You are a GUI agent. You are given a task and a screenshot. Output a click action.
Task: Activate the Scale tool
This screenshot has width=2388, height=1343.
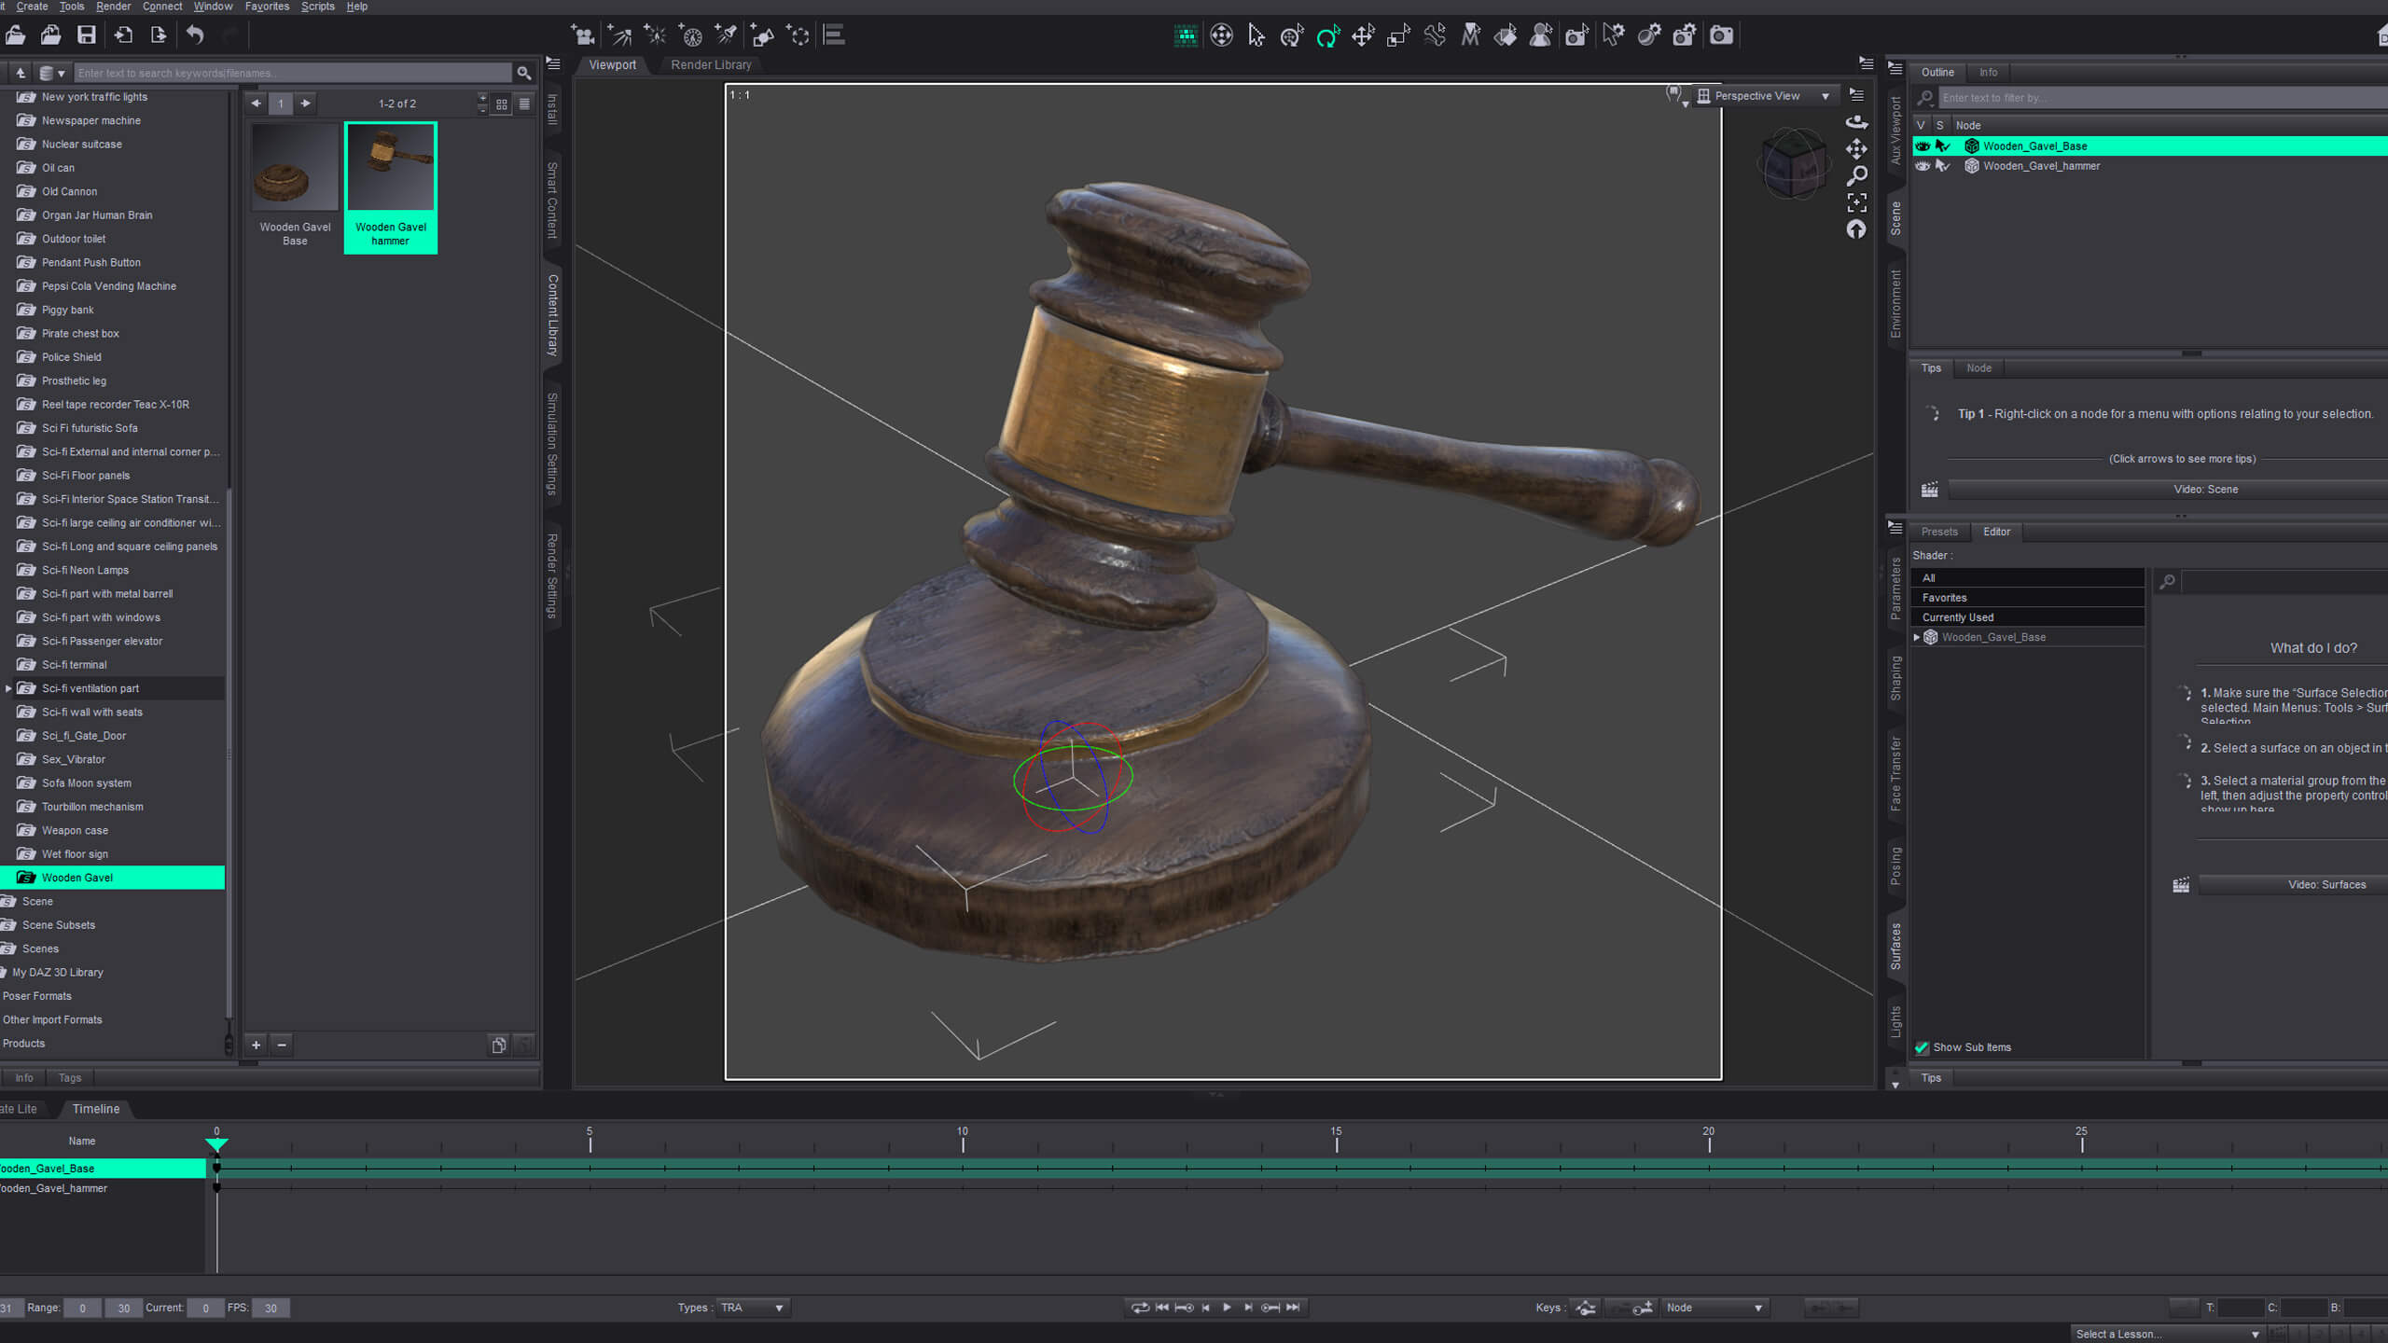[1398, 35]
